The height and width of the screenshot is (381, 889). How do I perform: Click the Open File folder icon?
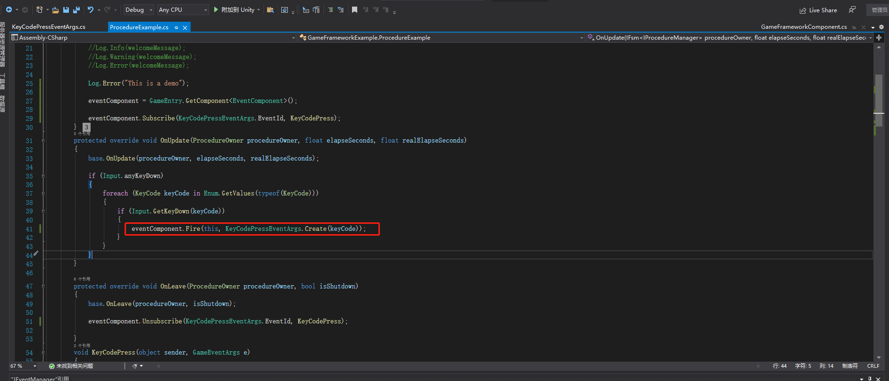tap(55, 9)
